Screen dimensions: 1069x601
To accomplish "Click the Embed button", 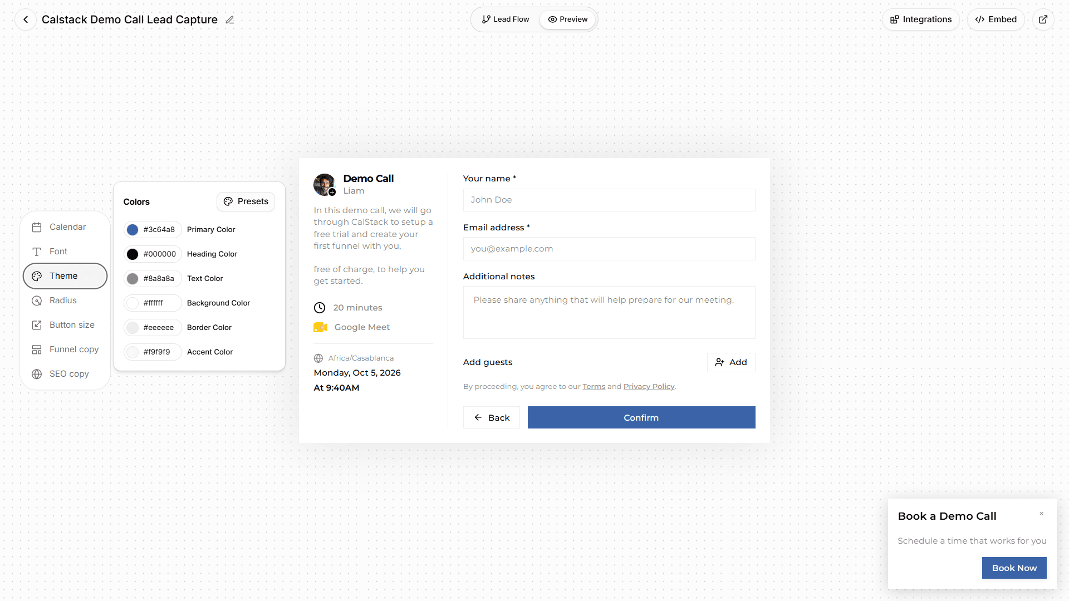I will pos(996,19).
